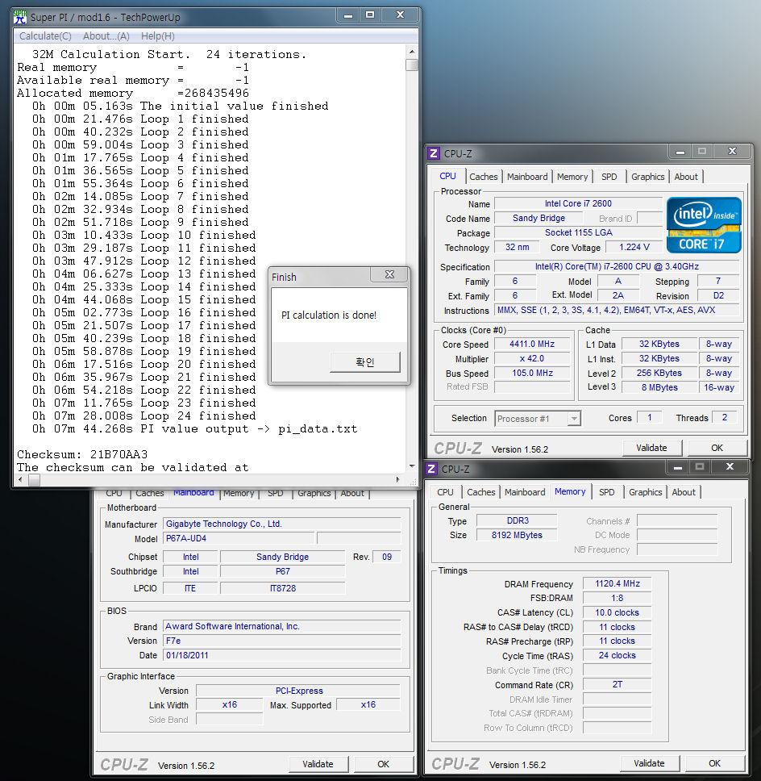Maximize the Super PI window
761x781 pixels.
point(370,15)
